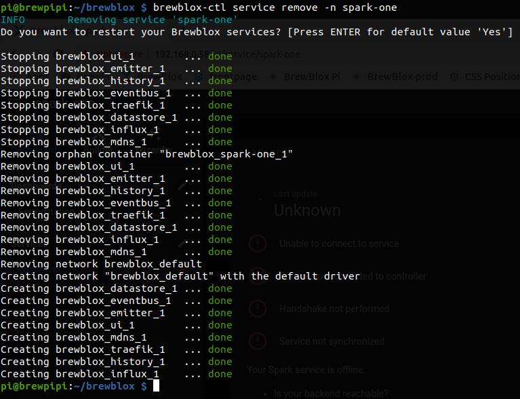Click the line 'Removing brewblox_mdns_1'
Screen dimensions: 520x399
coord(117,252)
